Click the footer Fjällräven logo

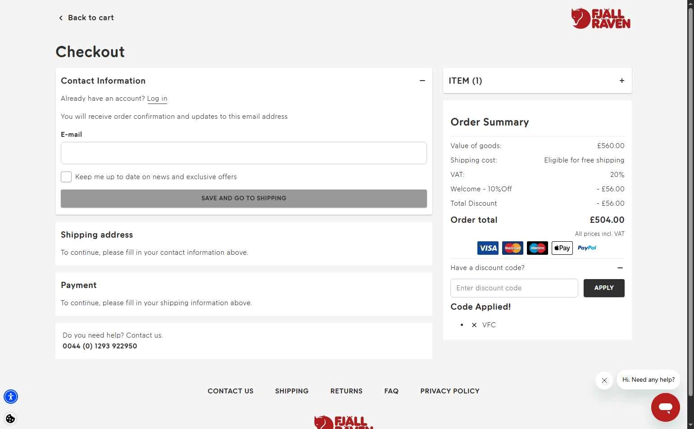pyautogui.click(x=344, y=422)
